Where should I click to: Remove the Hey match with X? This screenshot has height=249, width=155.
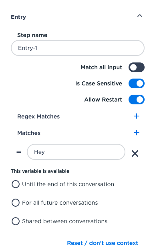click(135, 154)
